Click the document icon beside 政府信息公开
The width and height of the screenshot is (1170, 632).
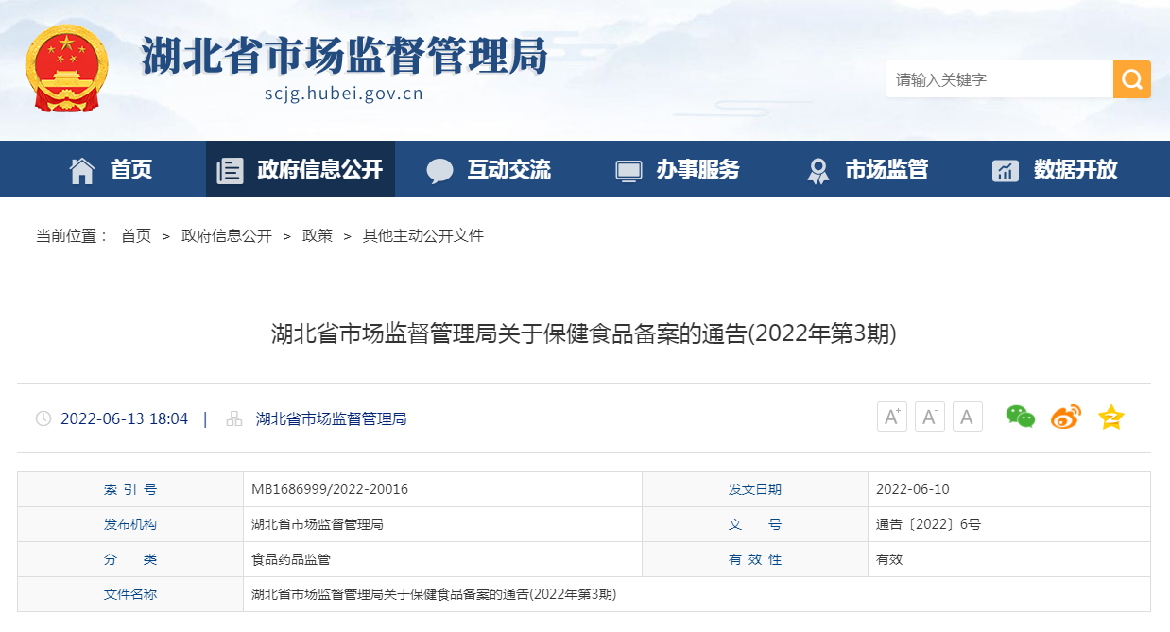[230, 169]
